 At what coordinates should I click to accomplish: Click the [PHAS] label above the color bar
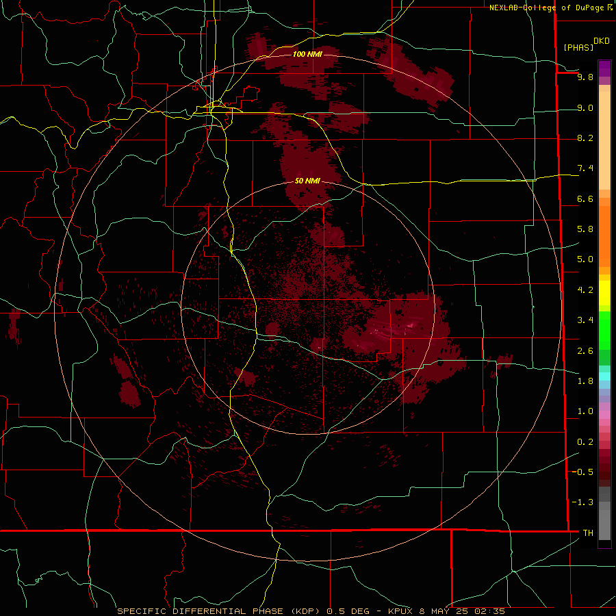tap(578, 47)
